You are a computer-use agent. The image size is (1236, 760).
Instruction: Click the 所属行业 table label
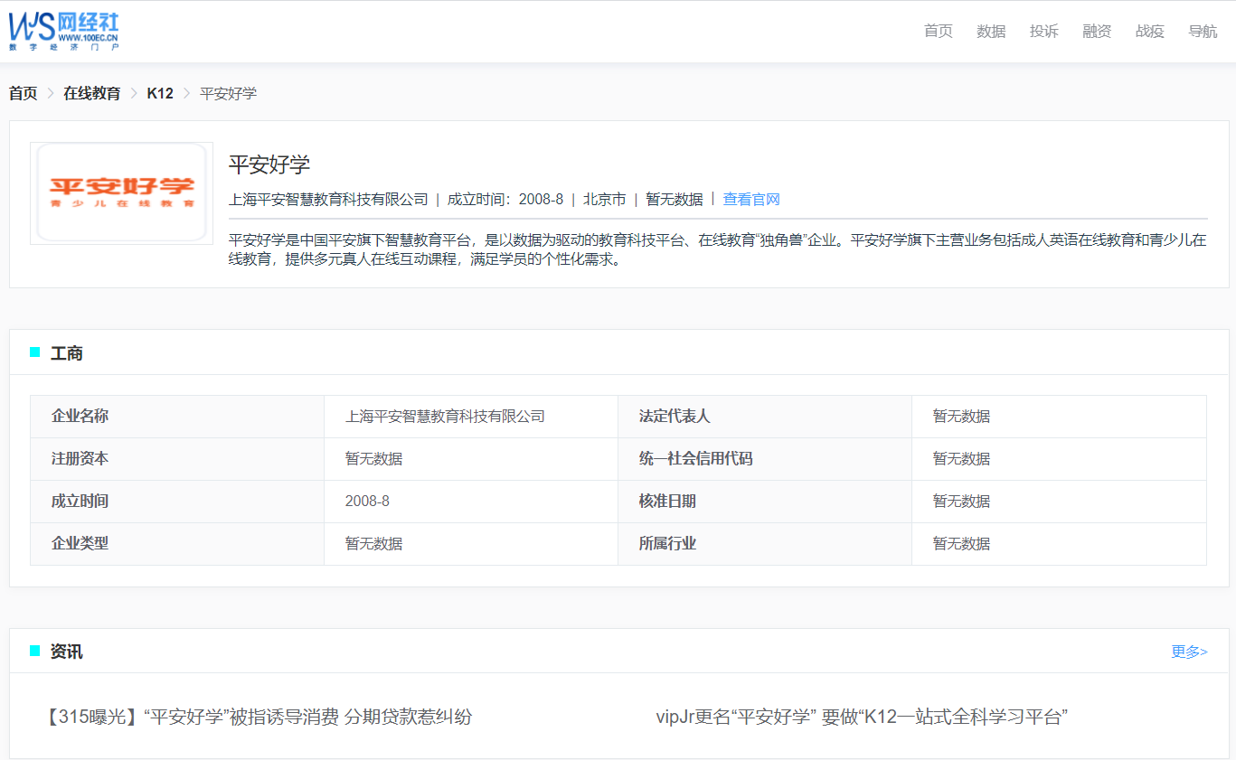668,544
